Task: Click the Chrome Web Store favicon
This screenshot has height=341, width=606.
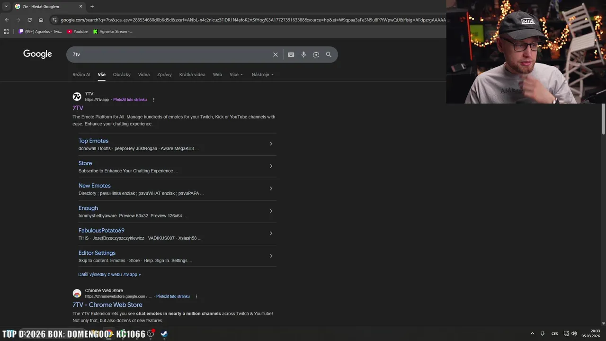Action: pyautogui.click(x=77, y=293)
